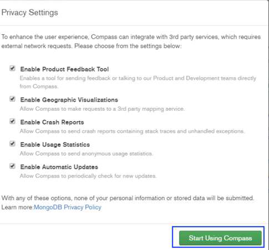The width and height of the screenshot is (269, 250).
Task: Click the crash reports stack traces description
Action: [x=132, y=131]
